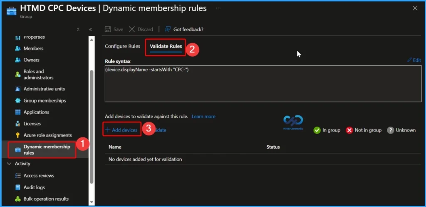Open Audit logs
Image resolution: width=426 pixels, height=207 pixels.
point(34,187)
